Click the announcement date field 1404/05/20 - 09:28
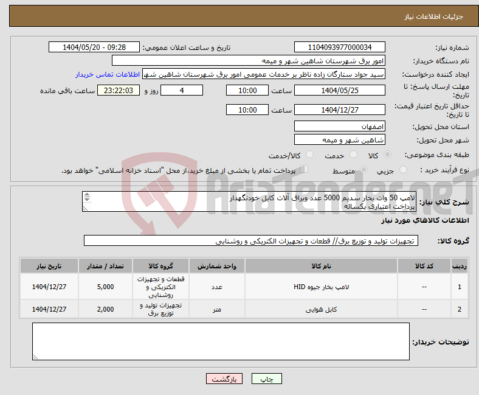Image resolution: width=479 pixels, height=395 pixels. pyautogui.click(x=94, y=47)
